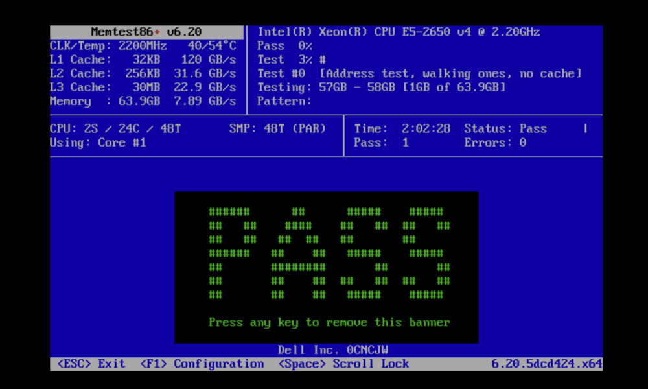The height and width of the screenshot is (389, 648).
Task: Click the Memory 63.9GB row
Action: [143, 101]
